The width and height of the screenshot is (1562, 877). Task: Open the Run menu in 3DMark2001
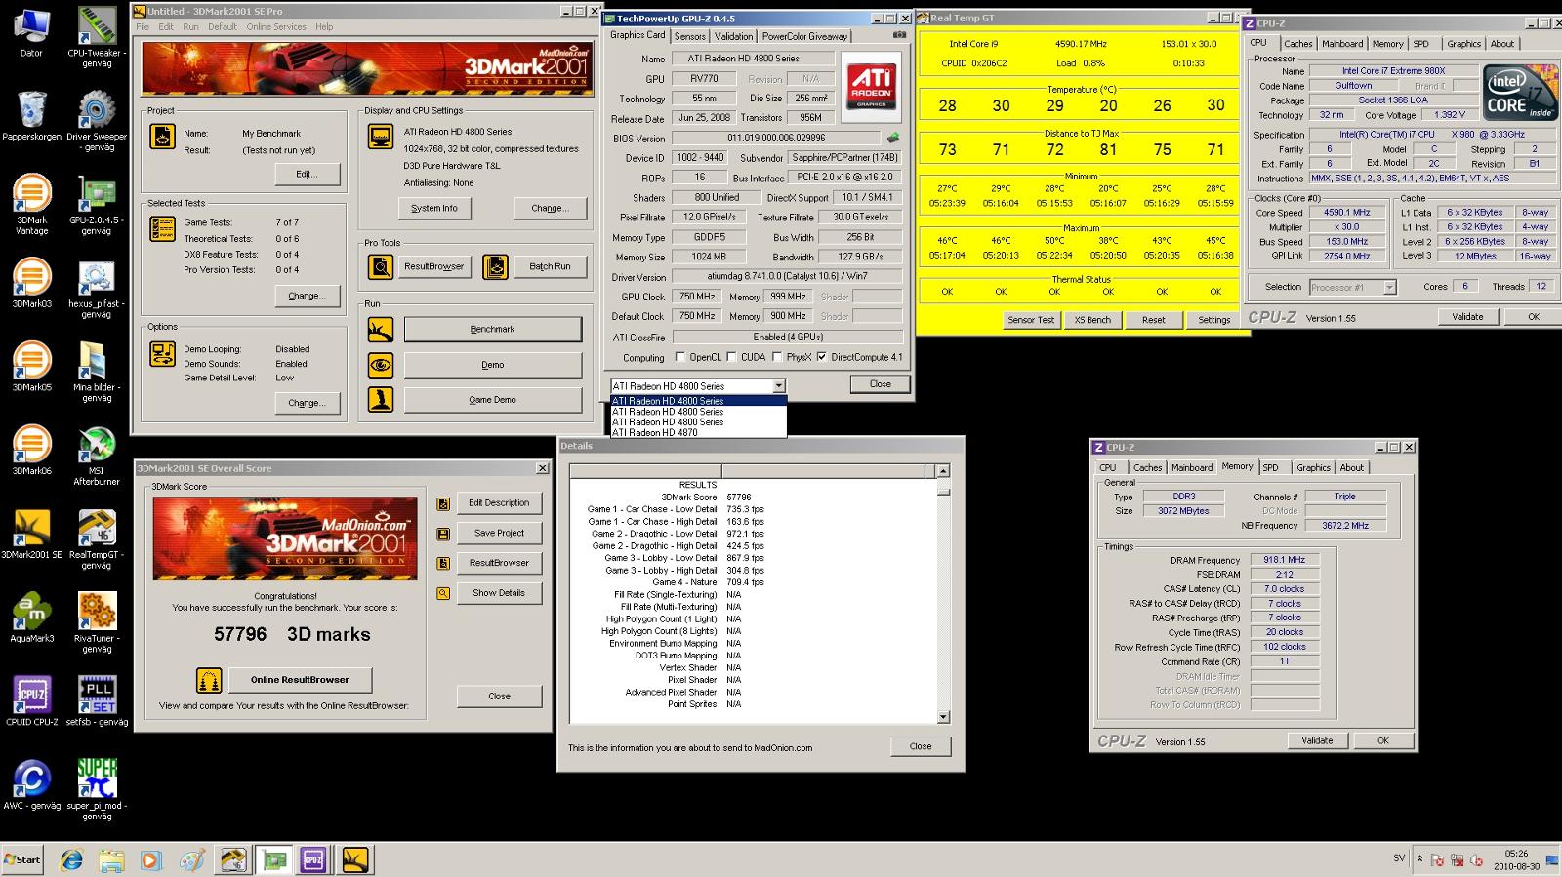pyautogui.click(x=190, y=27)
